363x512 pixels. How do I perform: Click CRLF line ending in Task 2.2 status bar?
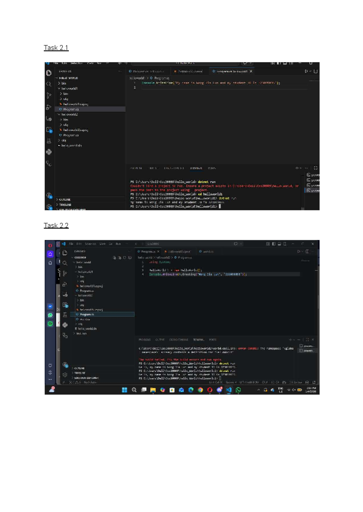(x=265, y=382)
